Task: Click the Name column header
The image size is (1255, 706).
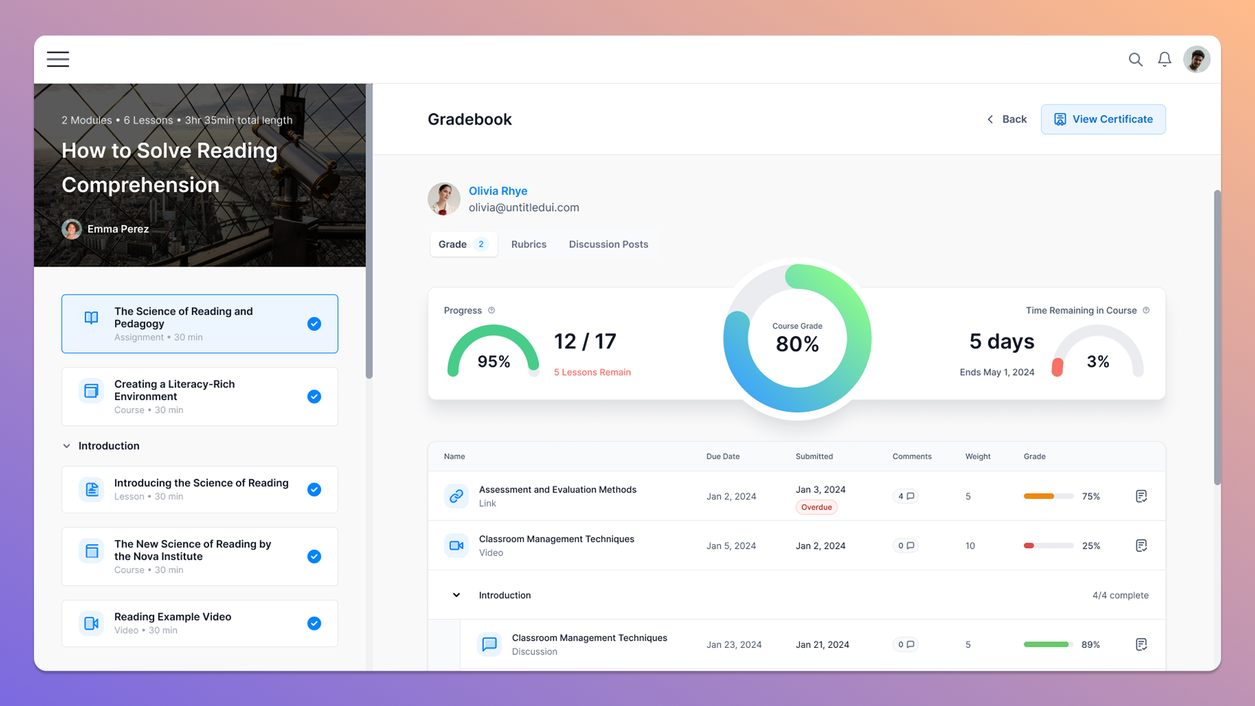Action: coord(454,457)
